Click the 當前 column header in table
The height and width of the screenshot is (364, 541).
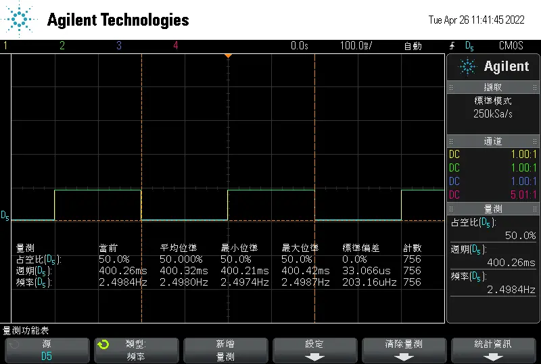108,248
